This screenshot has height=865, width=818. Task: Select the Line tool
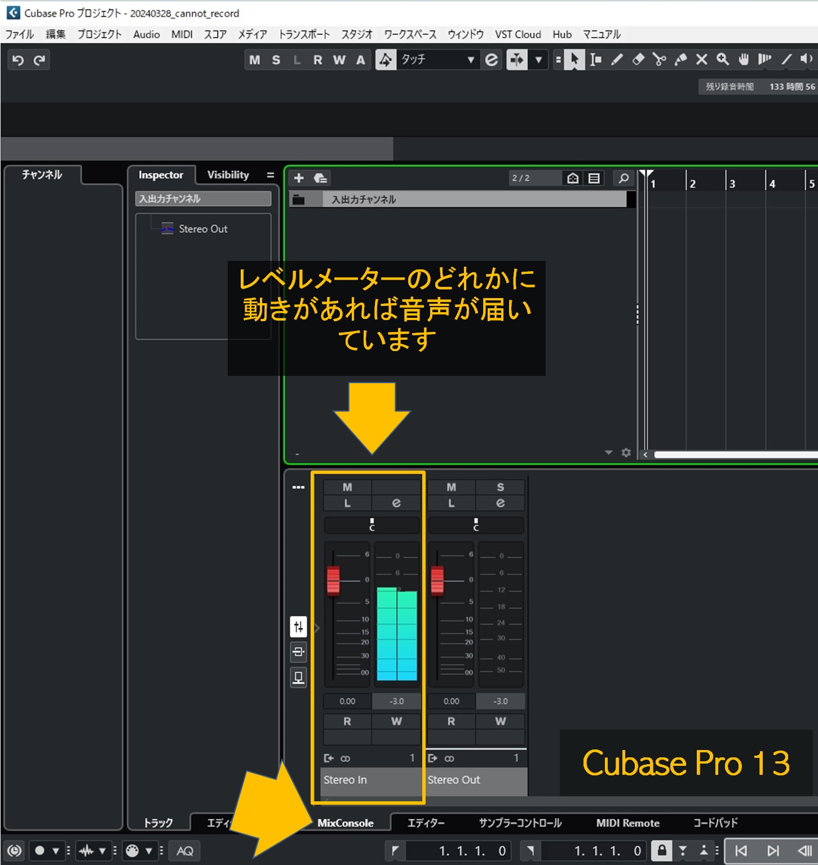pyautogui.click(x=786, y=60)
